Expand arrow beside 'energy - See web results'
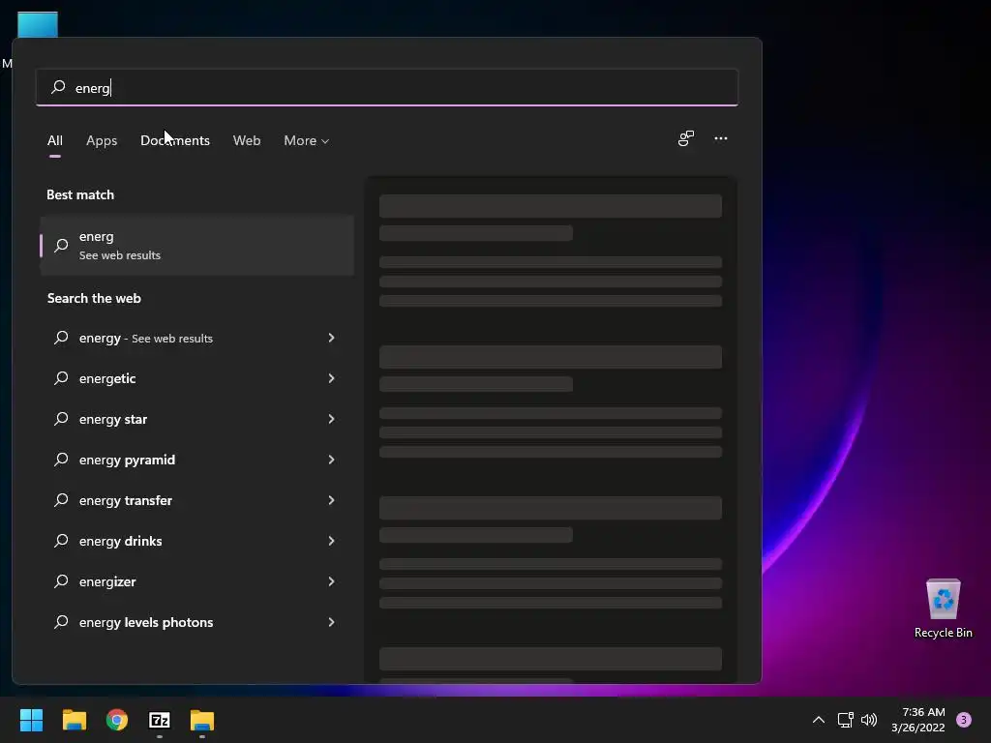This screenshot has height=743, width=991. pyautogui.click(x=331, y=338)
